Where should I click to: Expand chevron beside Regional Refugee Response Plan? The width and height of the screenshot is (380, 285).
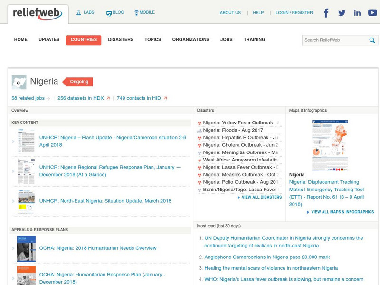pos(13,171)
